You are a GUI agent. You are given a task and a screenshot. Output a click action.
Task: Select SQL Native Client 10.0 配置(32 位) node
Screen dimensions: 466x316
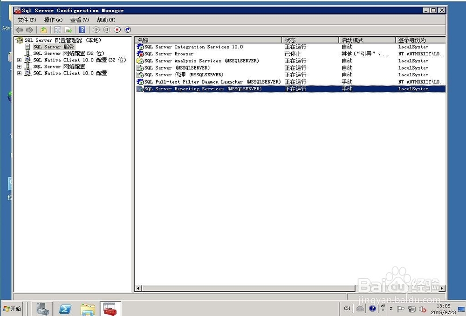click(x=79, y=60)
